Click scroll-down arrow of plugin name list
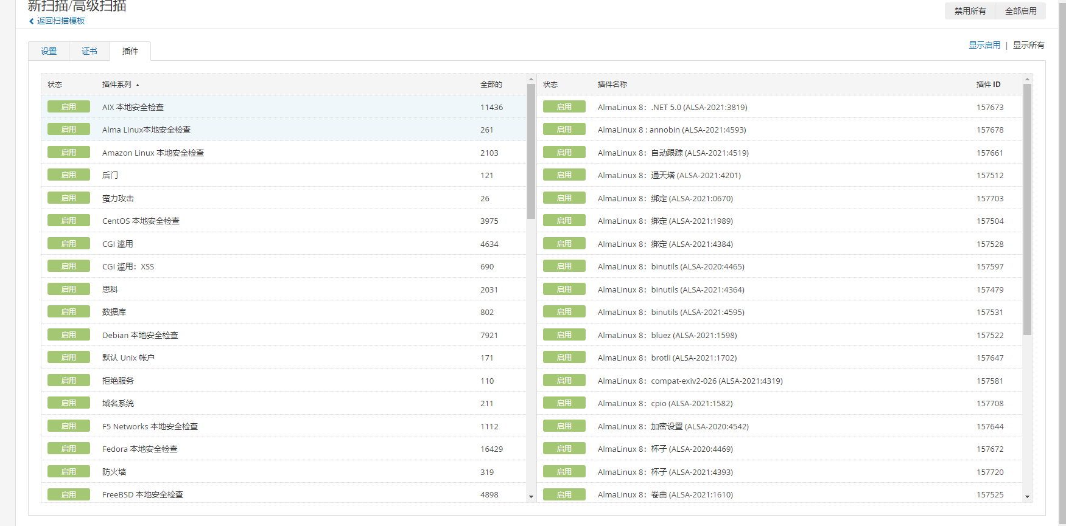This screenshot has width=1066, height=526. (1027, 497)
